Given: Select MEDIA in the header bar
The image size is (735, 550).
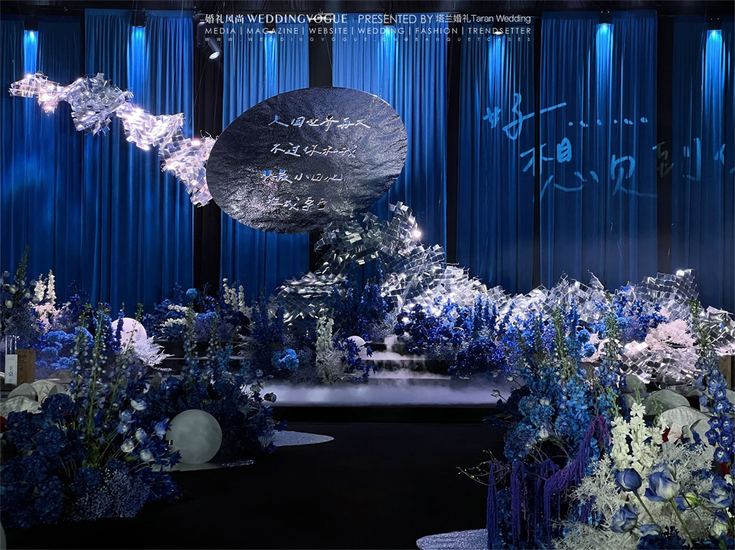Looking at the screenshot, I should click(x=220, y=30).
